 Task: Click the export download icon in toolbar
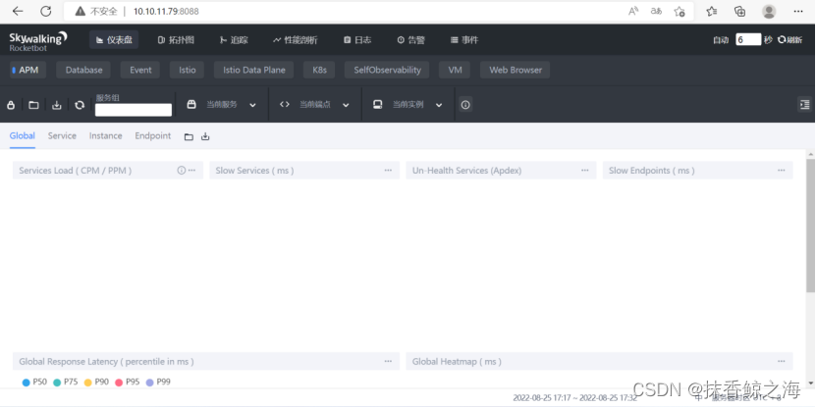56,105
